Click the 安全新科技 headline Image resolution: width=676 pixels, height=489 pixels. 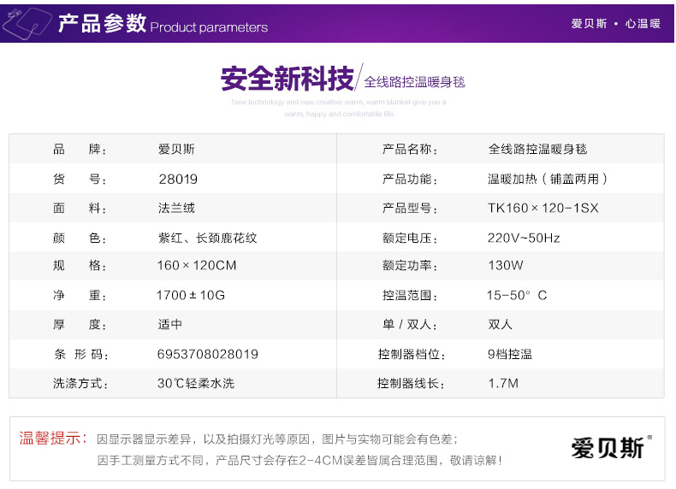tap(288, 79)
